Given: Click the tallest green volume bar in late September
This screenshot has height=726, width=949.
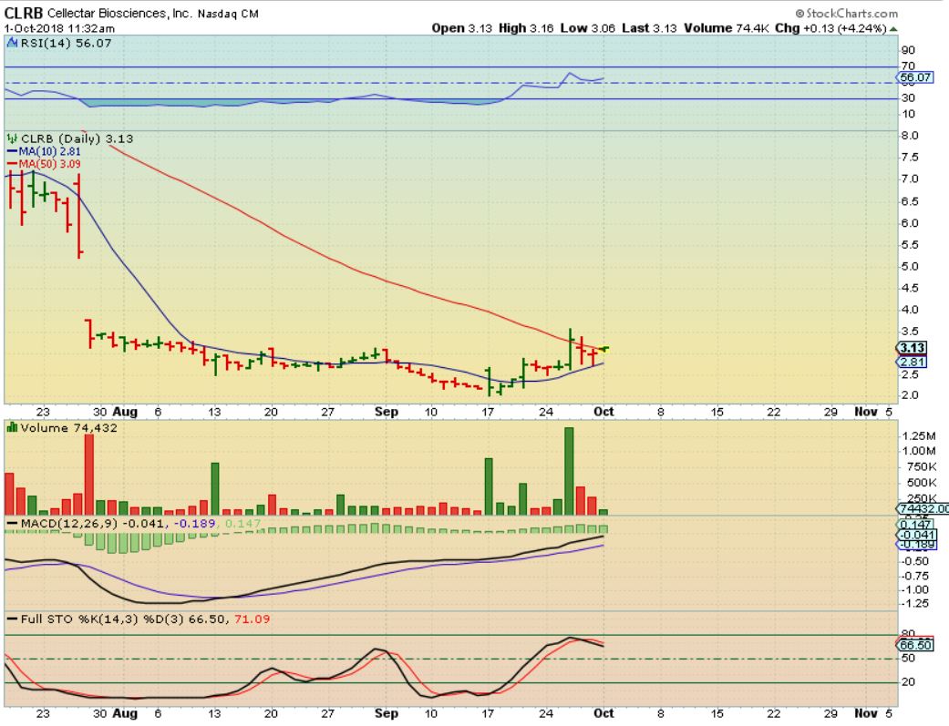Looking at the screenshot, I should click(569, 471).
